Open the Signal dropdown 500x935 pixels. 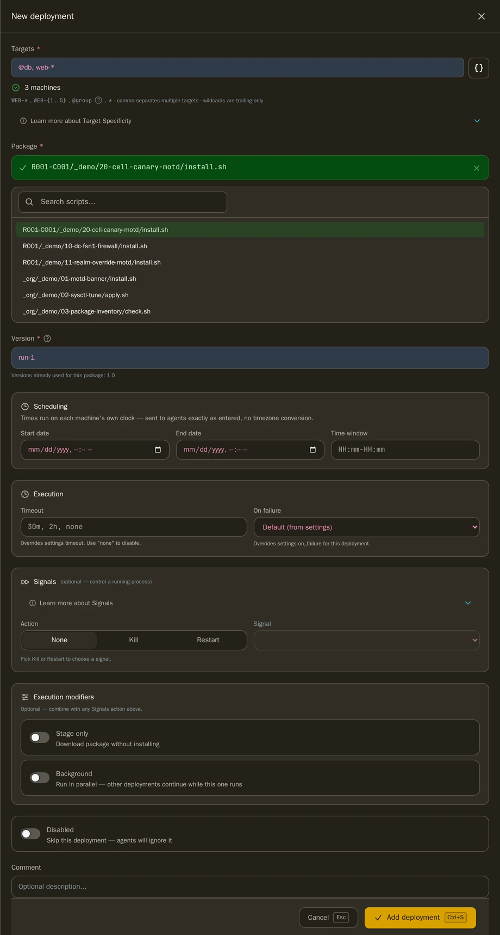click(x=367, y=640)
